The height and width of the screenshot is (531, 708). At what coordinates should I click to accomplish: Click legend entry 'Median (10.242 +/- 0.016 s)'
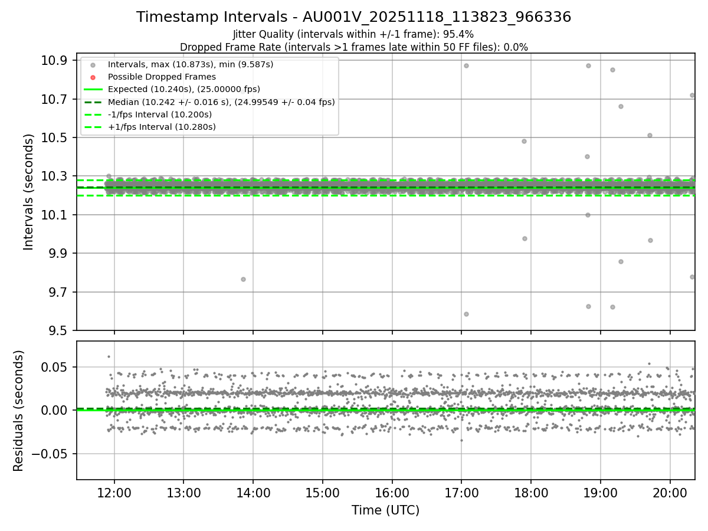pos(221,102)
